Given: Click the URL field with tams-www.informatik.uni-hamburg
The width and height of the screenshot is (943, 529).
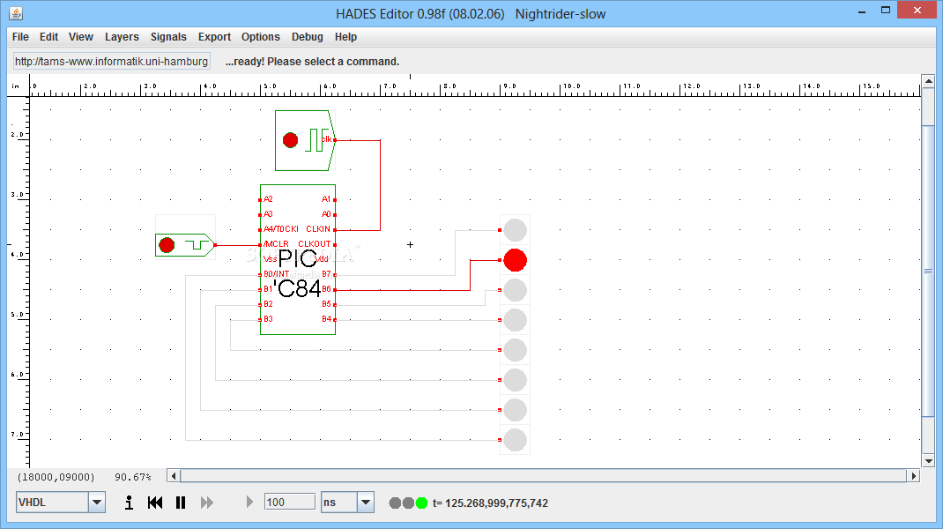Looking at the screenshot, I should tap(112, 62).
